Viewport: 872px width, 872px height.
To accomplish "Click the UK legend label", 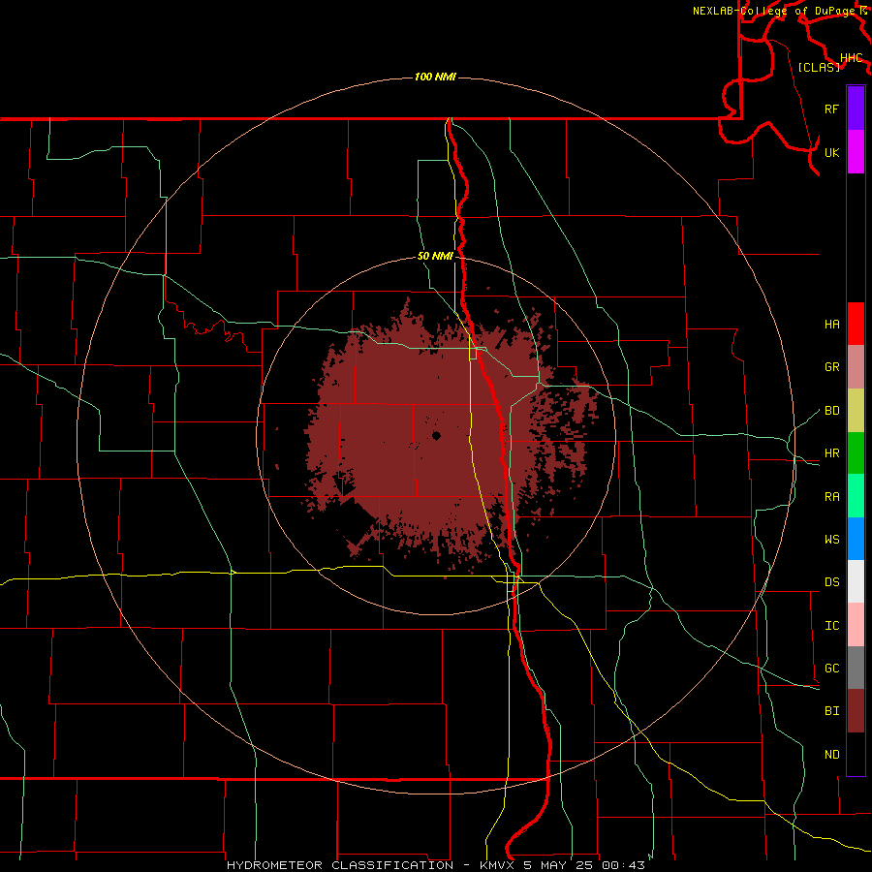I will tap(831, 152).
